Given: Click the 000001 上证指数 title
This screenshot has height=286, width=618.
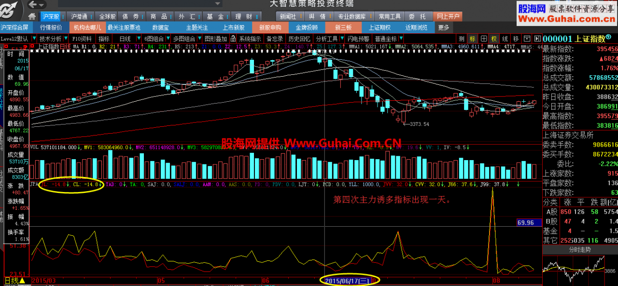Looking at the screenshot, I should tap(574, 39).
